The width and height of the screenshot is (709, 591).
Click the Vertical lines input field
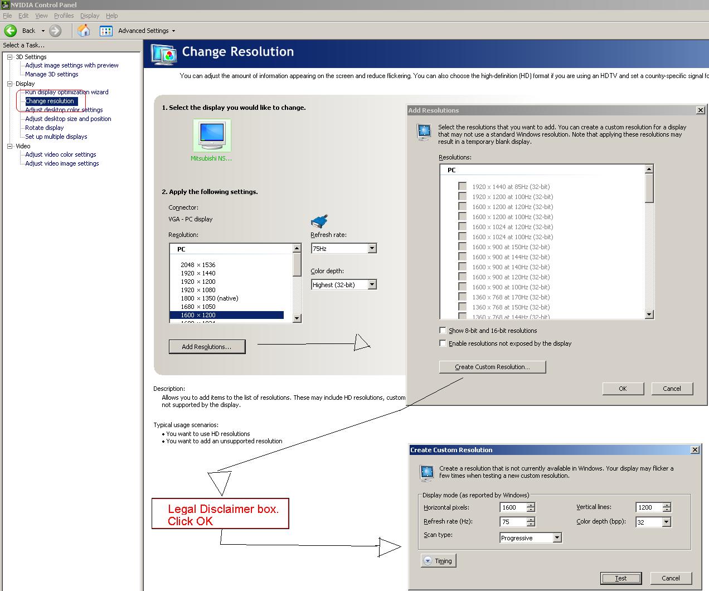coord(649,507)
